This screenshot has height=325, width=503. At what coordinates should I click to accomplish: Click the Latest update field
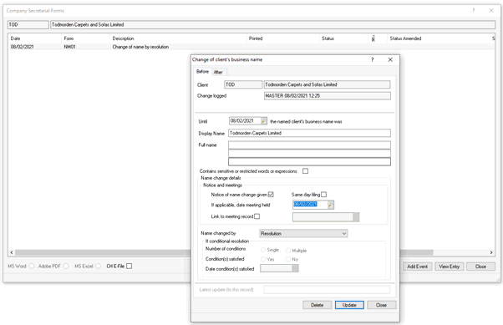click(x=327, y=290)
